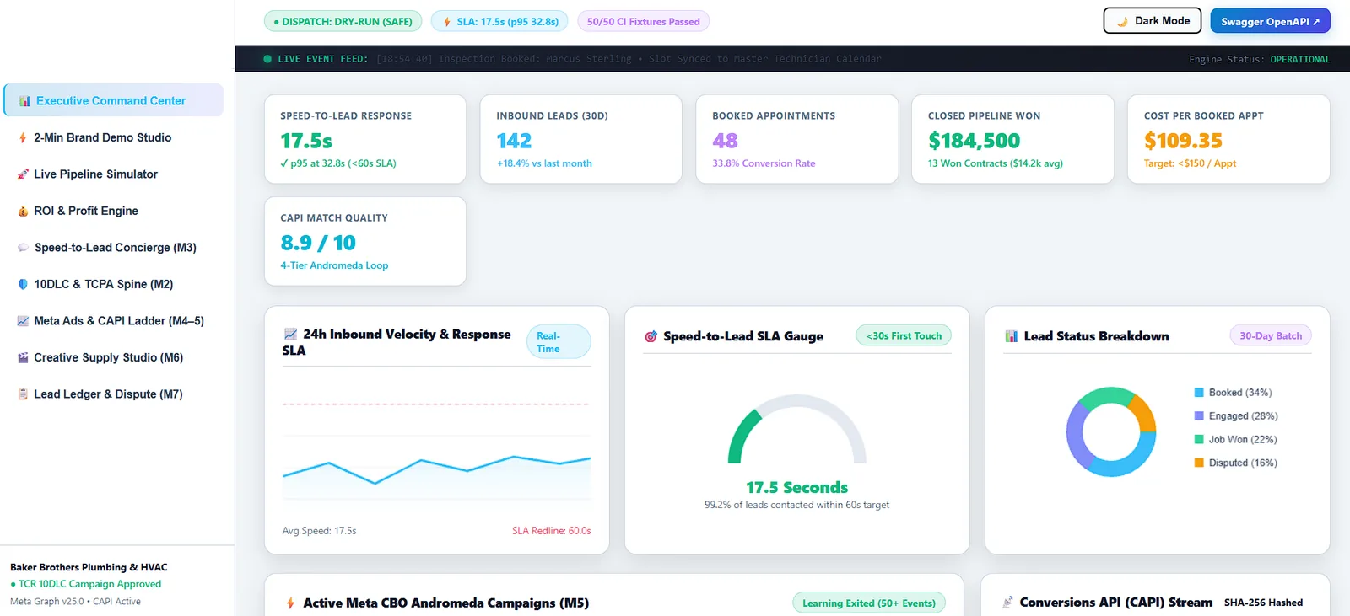1350x616 pixels.
Task: Click the $109.35 cost per booked appointment value
Action: [1183, 141]
